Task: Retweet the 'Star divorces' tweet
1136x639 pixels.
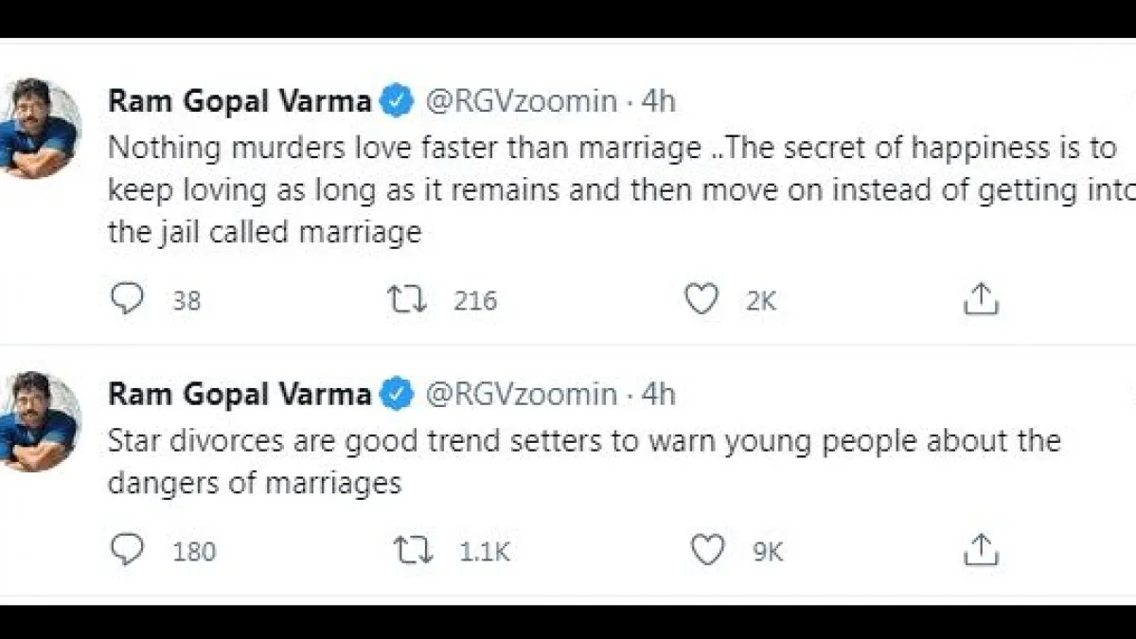Action: [414, 550]
